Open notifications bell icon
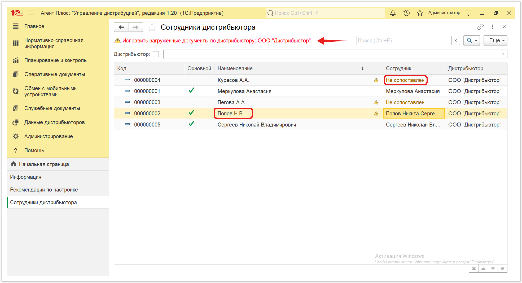The image size is (522, 283). [x=393, y=13]
